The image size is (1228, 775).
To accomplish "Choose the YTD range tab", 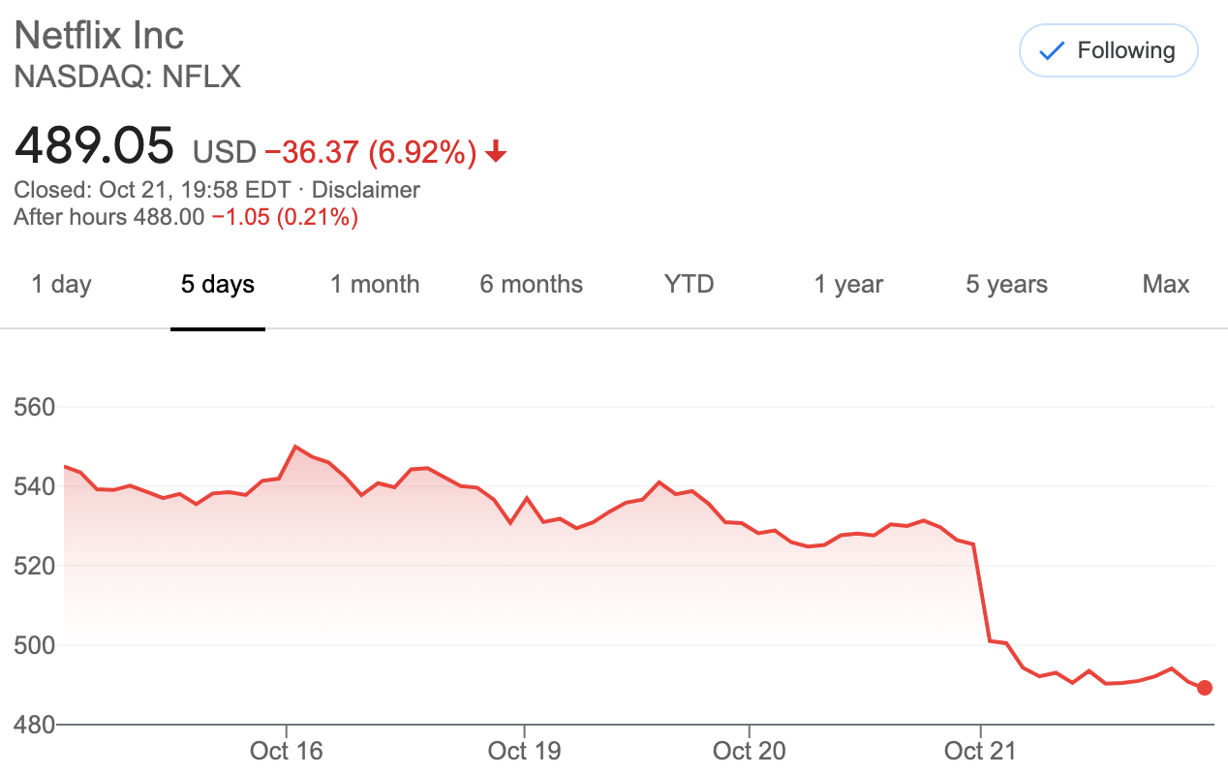I will coord(689,284).
